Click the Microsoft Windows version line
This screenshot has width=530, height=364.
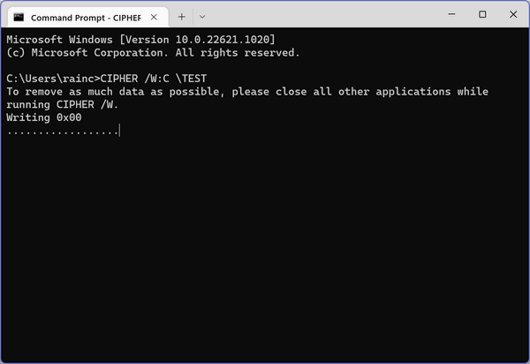pyautogui.click(x=140, y=40)
